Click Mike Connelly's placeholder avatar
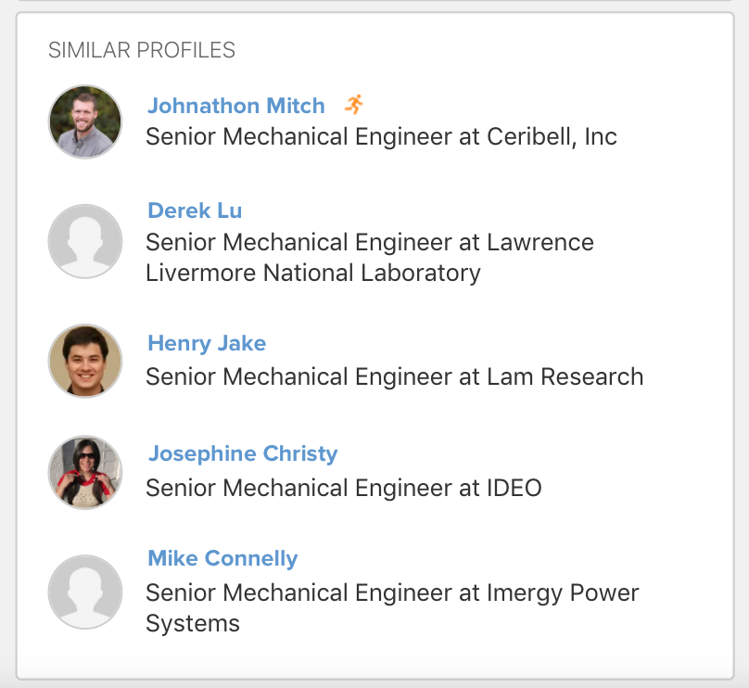The width and height of the screenshot is (749, 688). tap(85, 592)
